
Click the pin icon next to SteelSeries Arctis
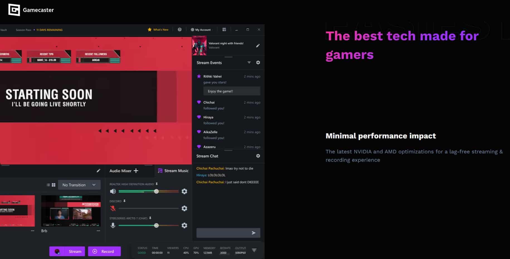pos(150,218)
